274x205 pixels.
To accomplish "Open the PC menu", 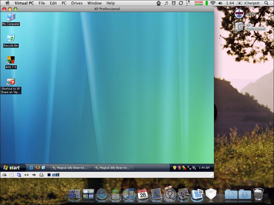I will pyautogui.click(x=64, y=3).
